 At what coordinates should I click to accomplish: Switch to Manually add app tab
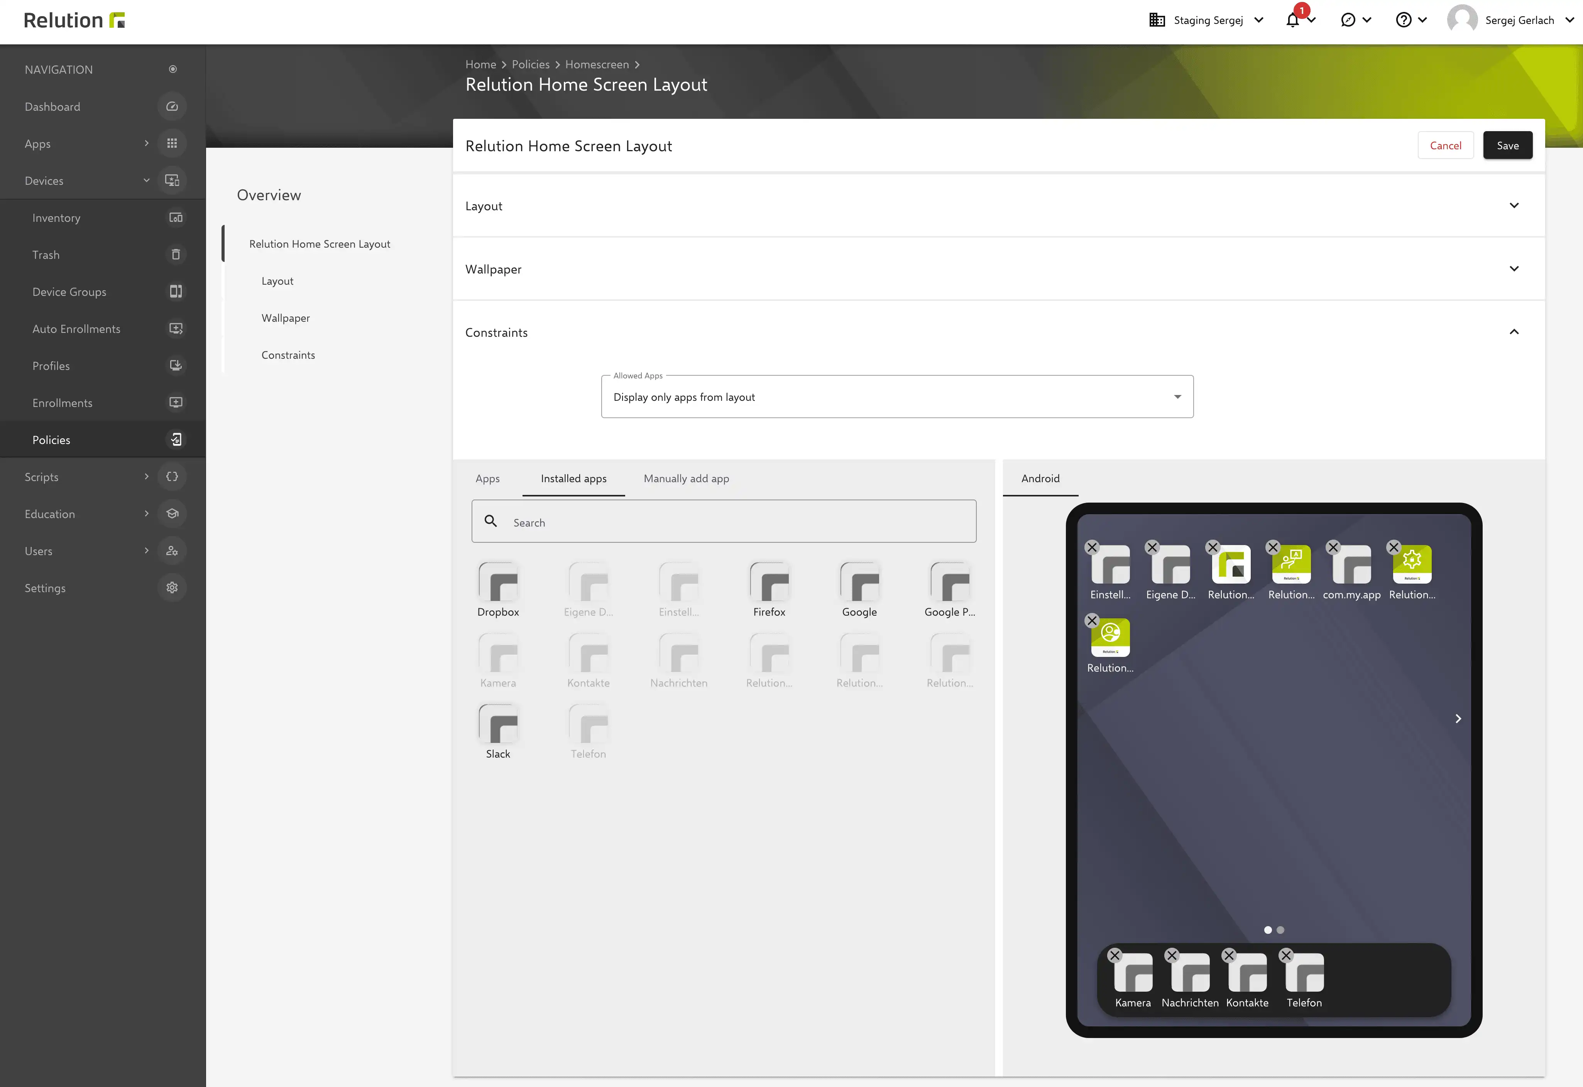[x=685, y=479]
